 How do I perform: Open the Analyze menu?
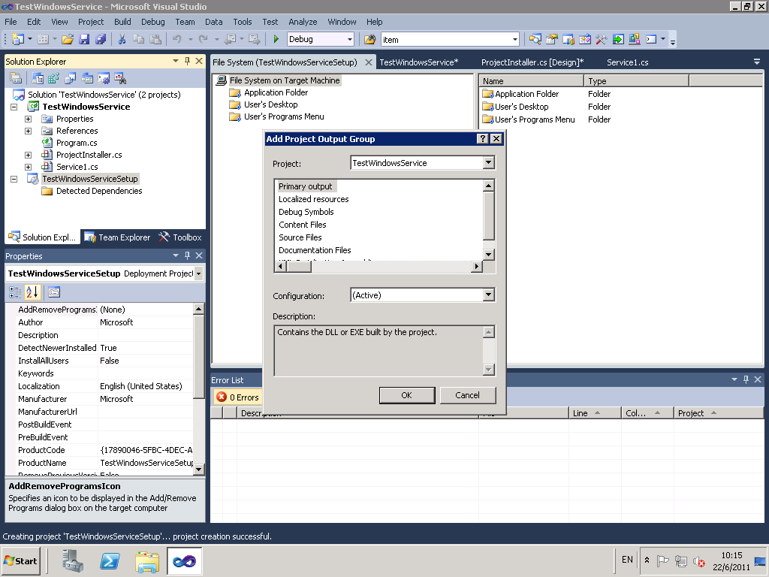click(x=303, y=22)
